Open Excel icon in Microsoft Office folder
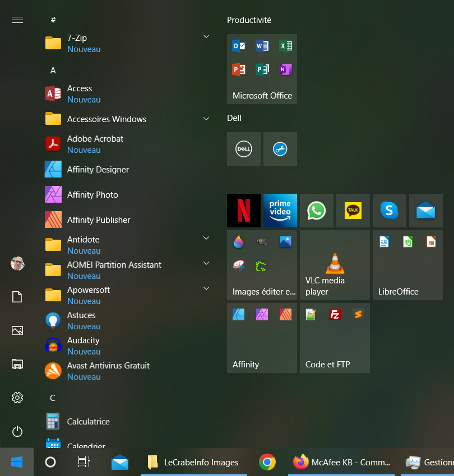The image size is (454, 476). [x=286, y=46]
